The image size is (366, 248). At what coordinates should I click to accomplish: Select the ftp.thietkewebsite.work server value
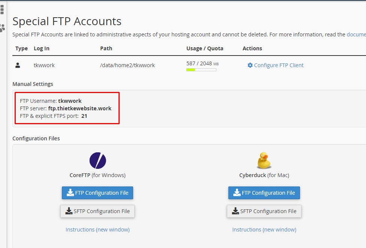tap(80, 108)
